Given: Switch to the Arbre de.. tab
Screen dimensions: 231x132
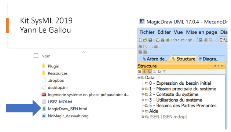Looking at the screenshot, I should click(155, 59).
